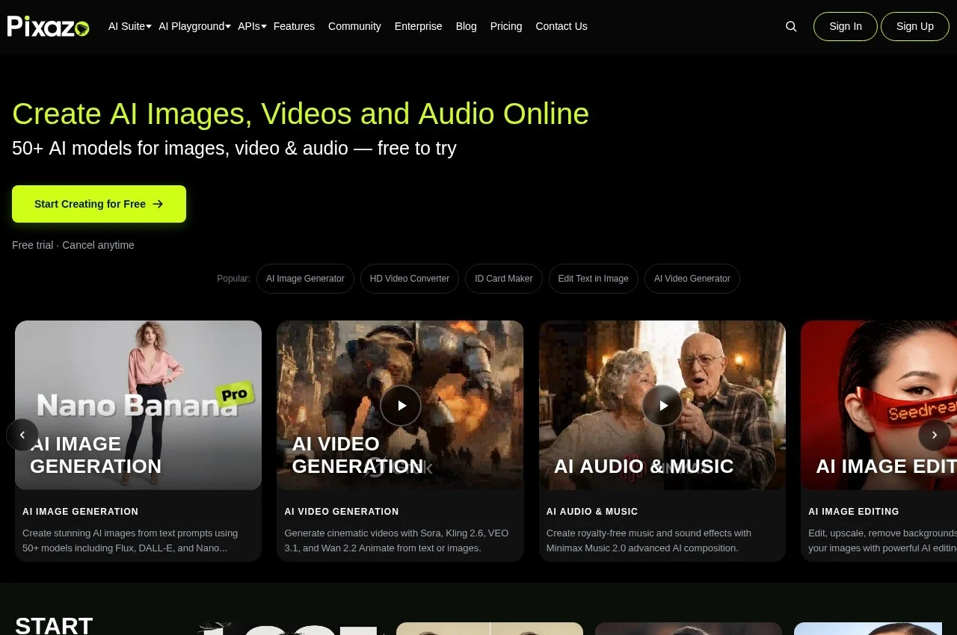Click Start Creating for Free button
Screen dimensions: 957x635
[99, 204]
